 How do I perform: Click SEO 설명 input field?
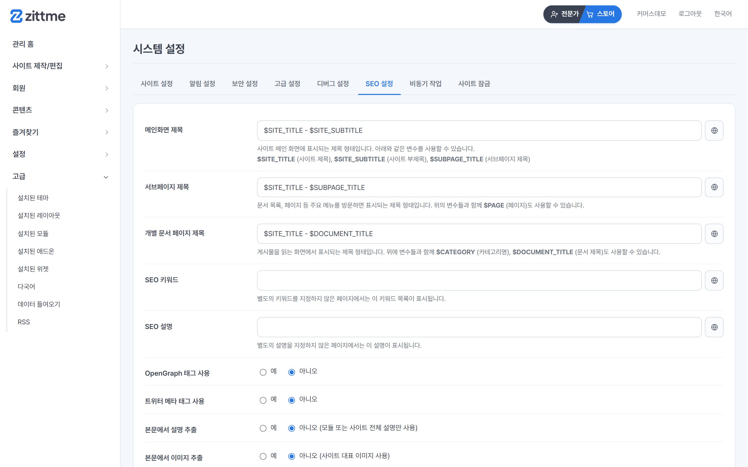coord(479,327)
